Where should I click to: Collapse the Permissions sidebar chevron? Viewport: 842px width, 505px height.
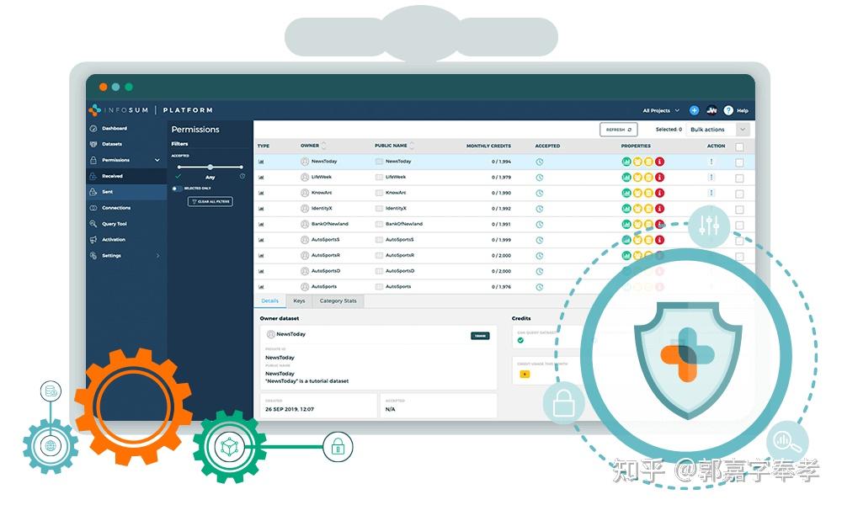(x=157, y=160)
